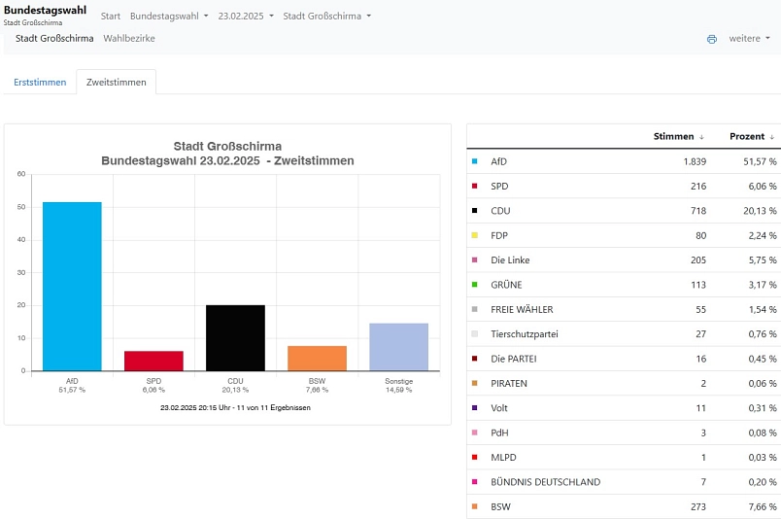Viewport: 781px width, 519px height.
Task: Click Die Linke percentage 5,75 %
Action: click(x=763, y=259)
